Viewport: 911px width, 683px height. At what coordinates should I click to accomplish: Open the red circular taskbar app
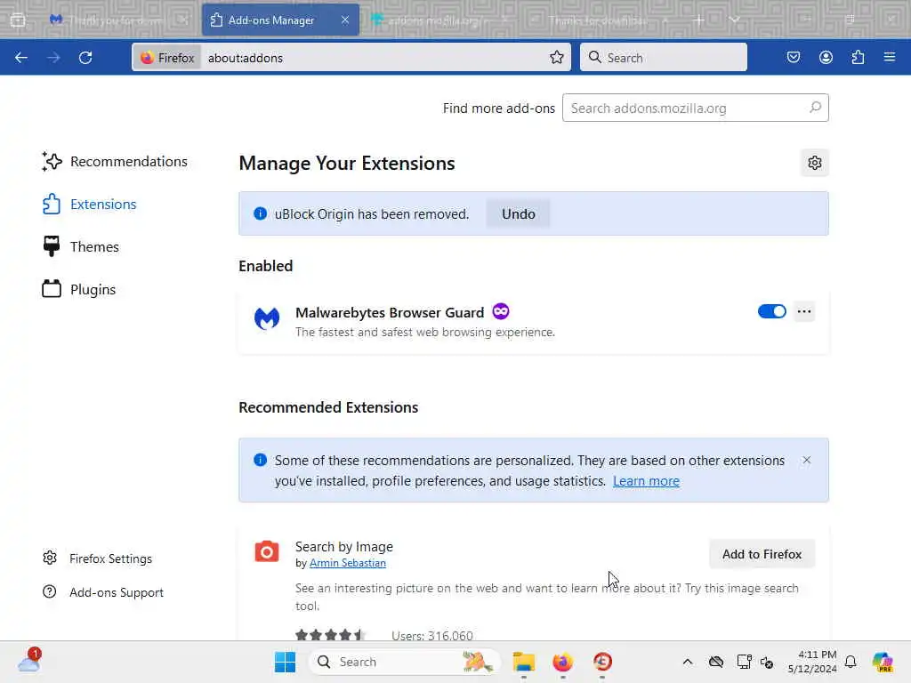[602, 662]
